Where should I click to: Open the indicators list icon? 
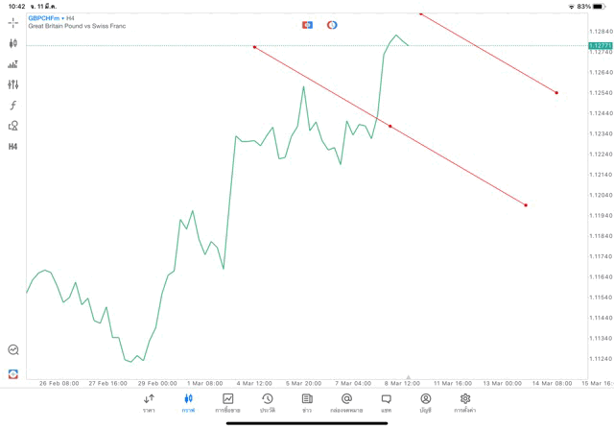point(13,64)
